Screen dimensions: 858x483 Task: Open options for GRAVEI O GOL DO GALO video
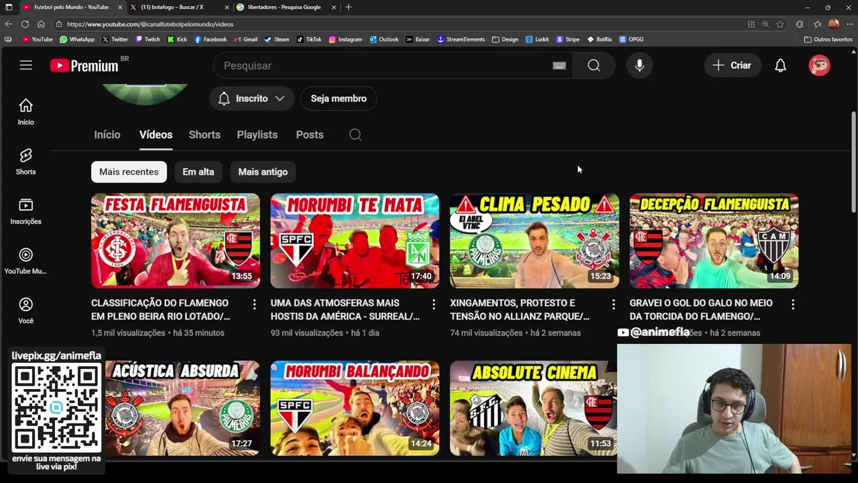point(793,305)
